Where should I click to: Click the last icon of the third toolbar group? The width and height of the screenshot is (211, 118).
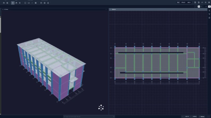(x=48, y=3)
